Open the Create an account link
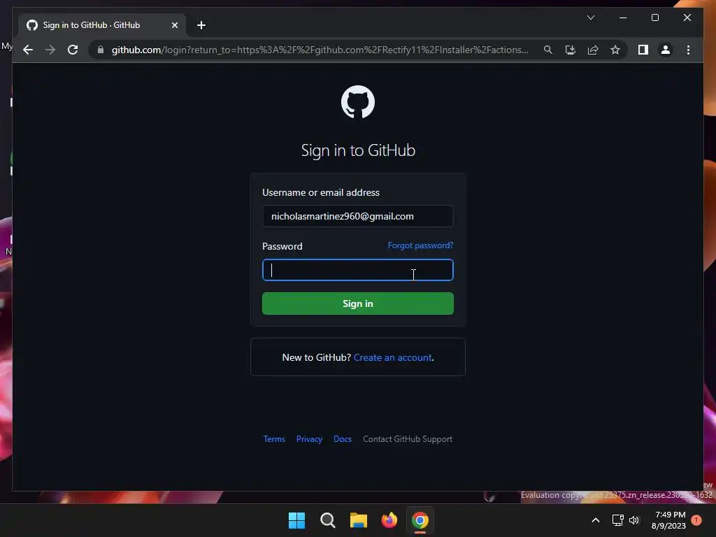This screenshot has height=537, width=716. [x=392, y=357]
